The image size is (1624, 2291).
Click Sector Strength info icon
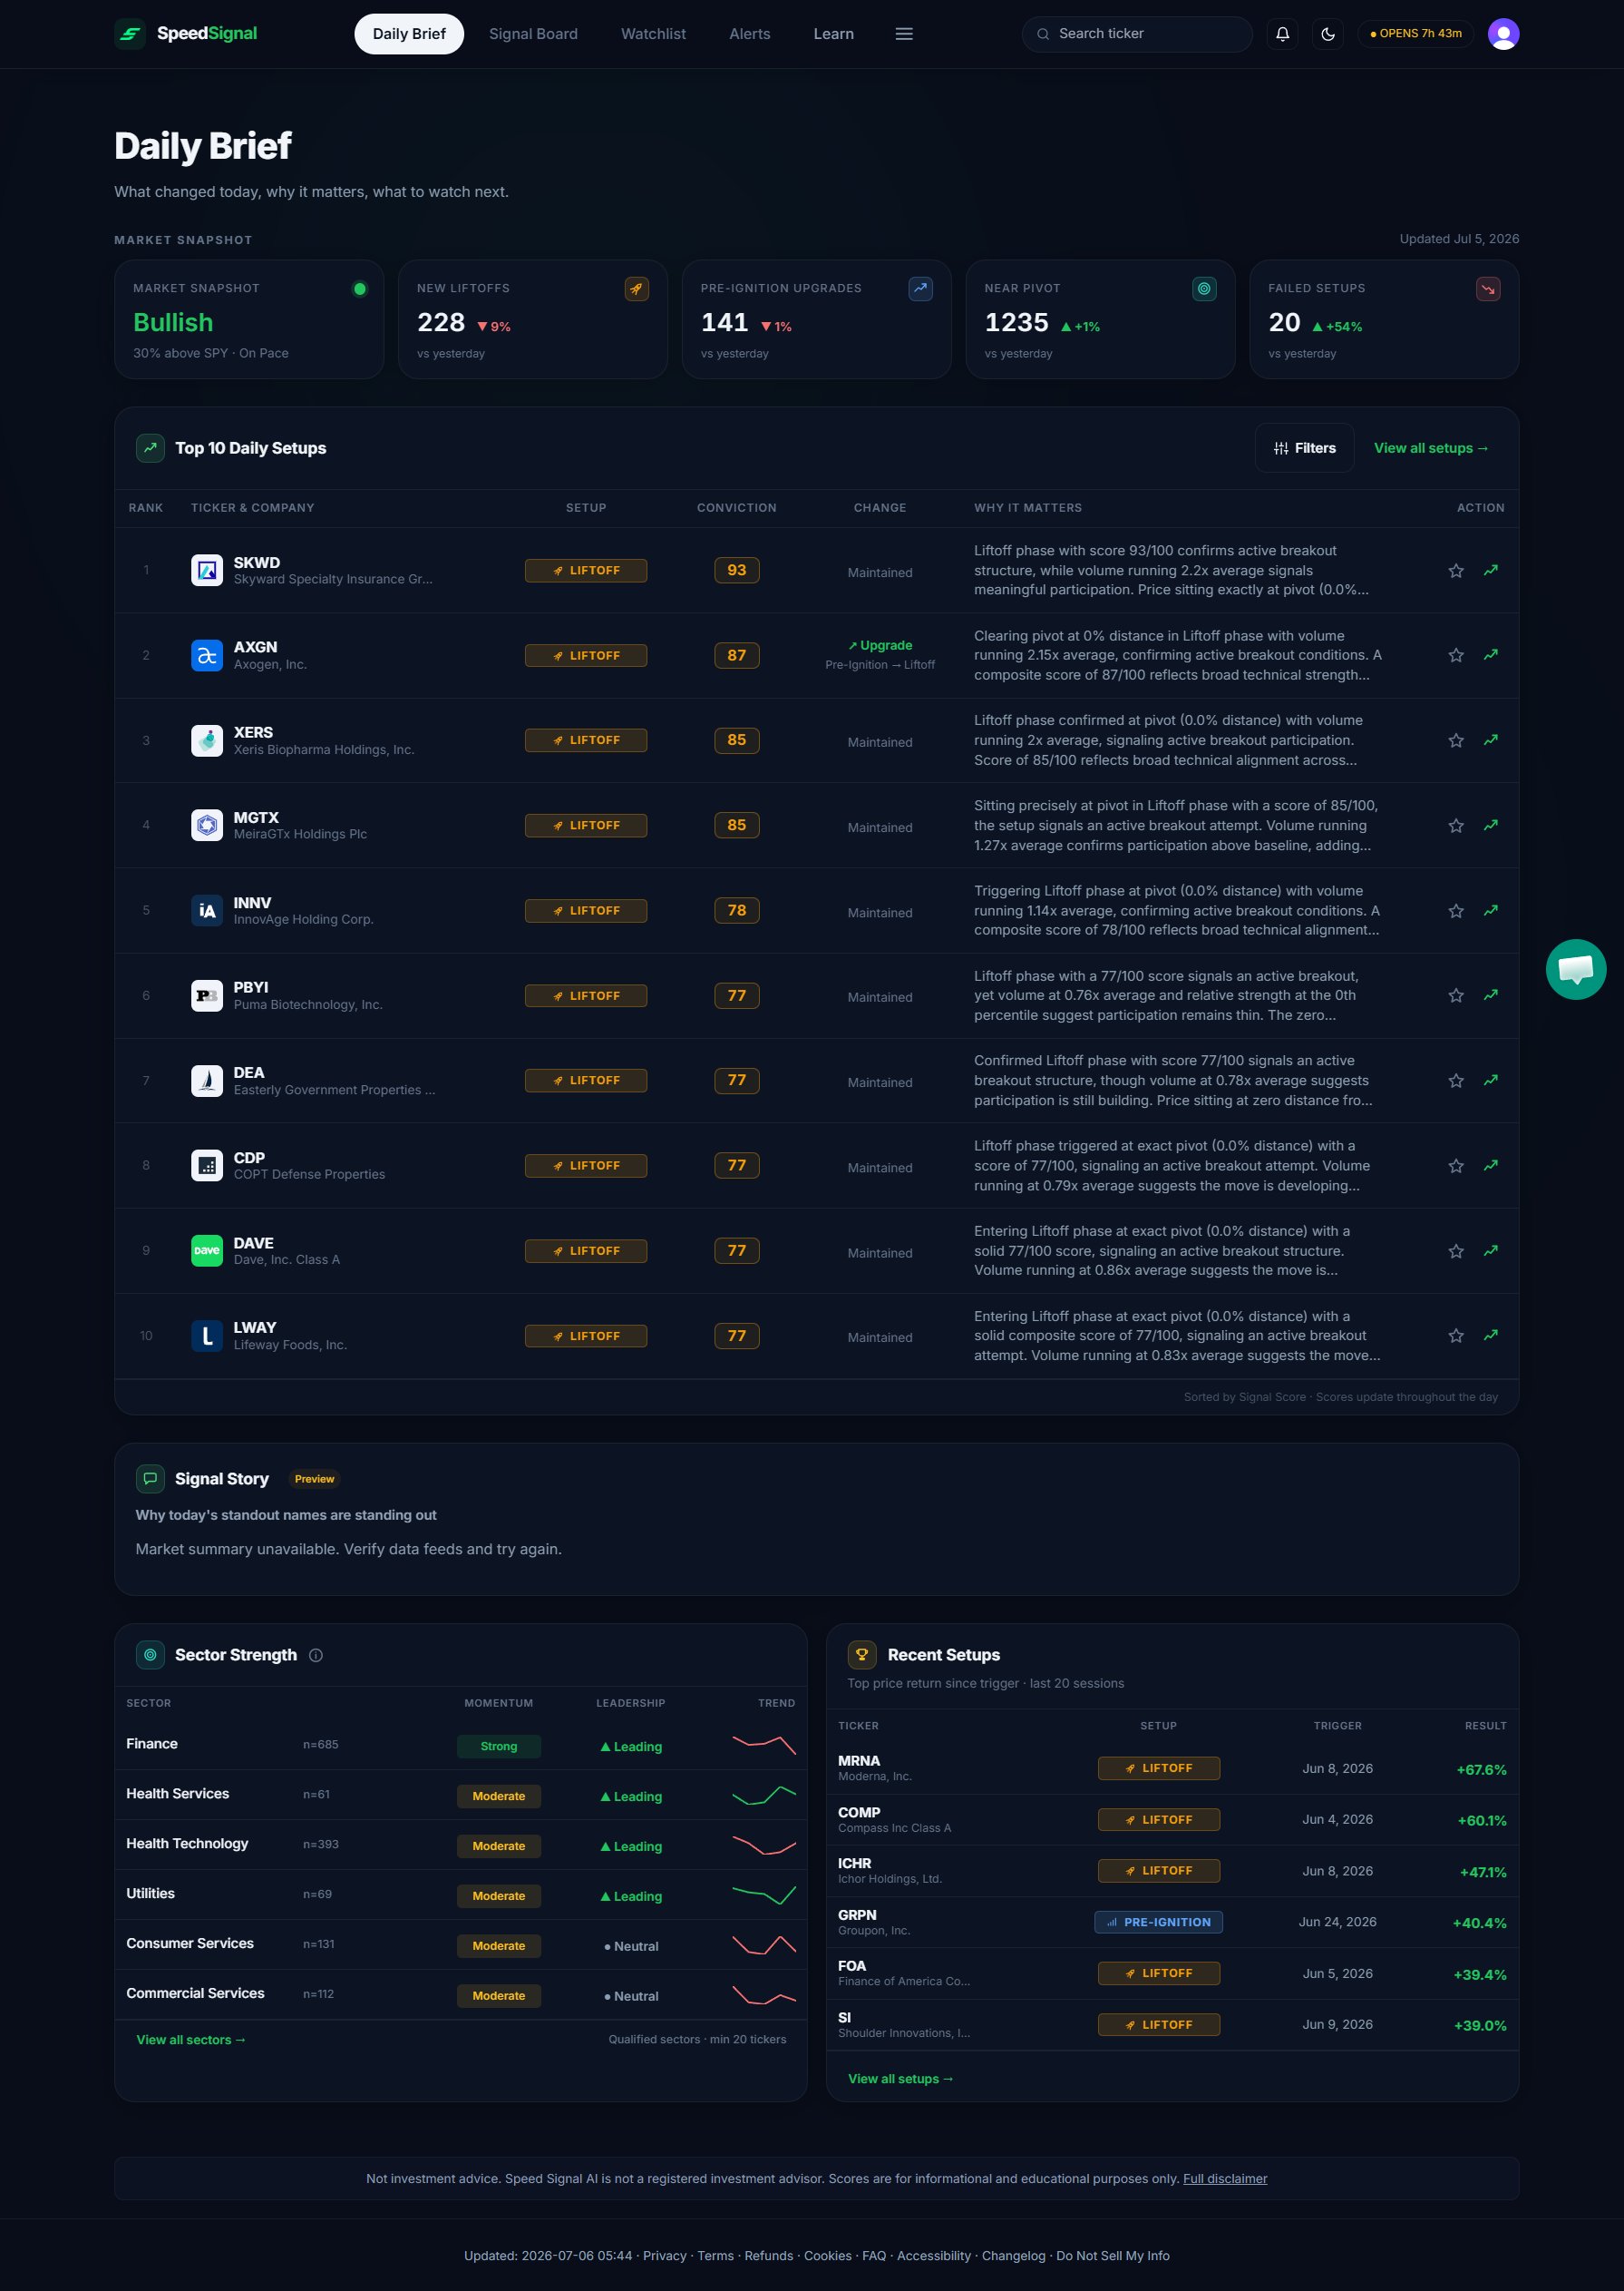pyautogui.click(x=316, y=1655)
